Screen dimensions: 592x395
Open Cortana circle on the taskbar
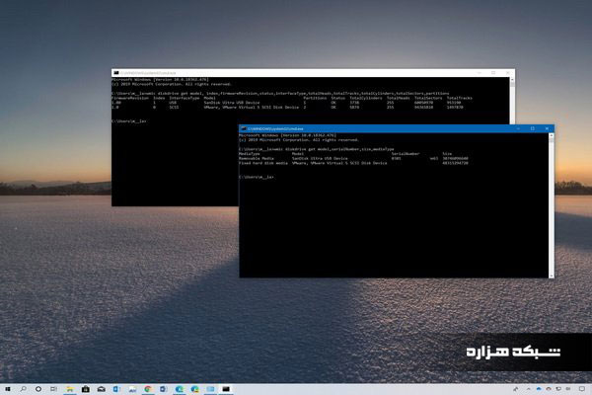(x=38, y=389)
